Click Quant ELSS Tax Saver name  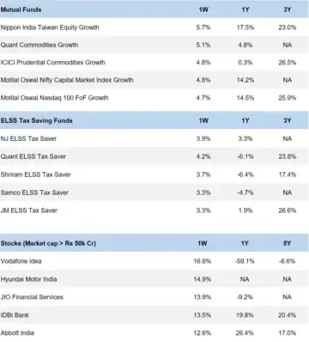pyautogui.click(x=33, y=156)
